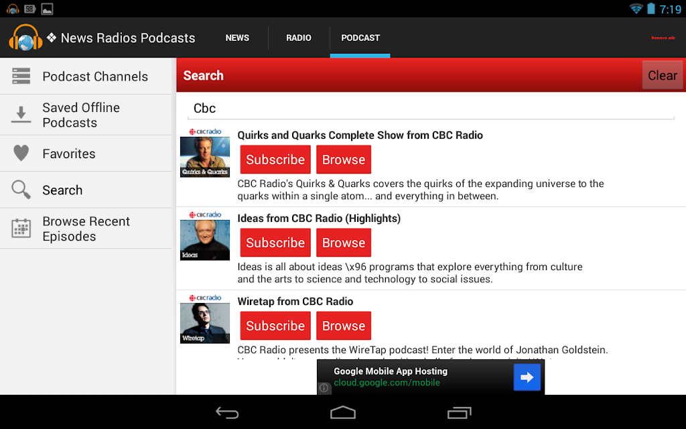Tap title Wiretap from CBC Radio
This screenshot has width=686, height=429.
[295, 302]
